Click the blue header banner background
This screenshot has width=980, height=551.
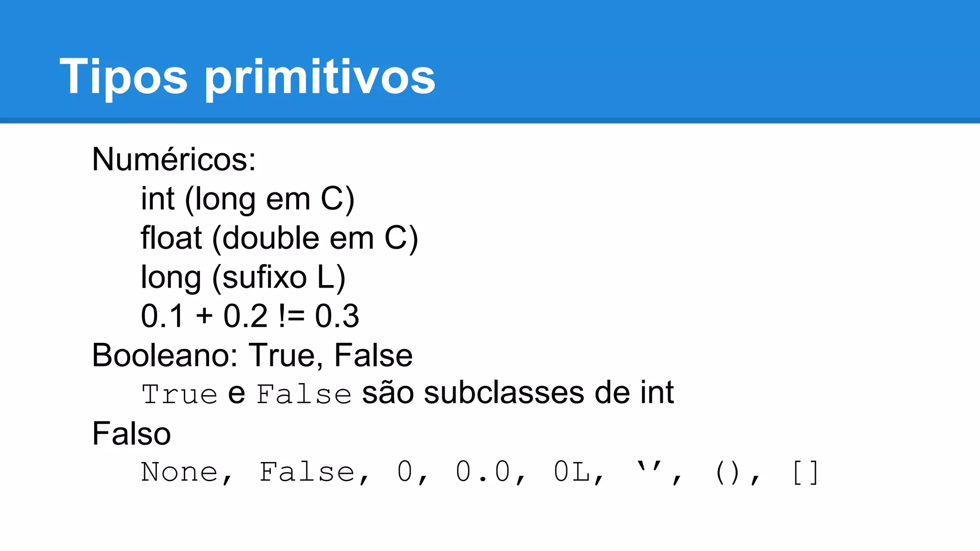click(670, 57)
